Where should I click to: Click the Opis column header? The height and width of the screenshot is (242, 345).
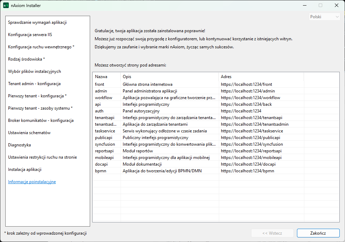tap(170, 77)
